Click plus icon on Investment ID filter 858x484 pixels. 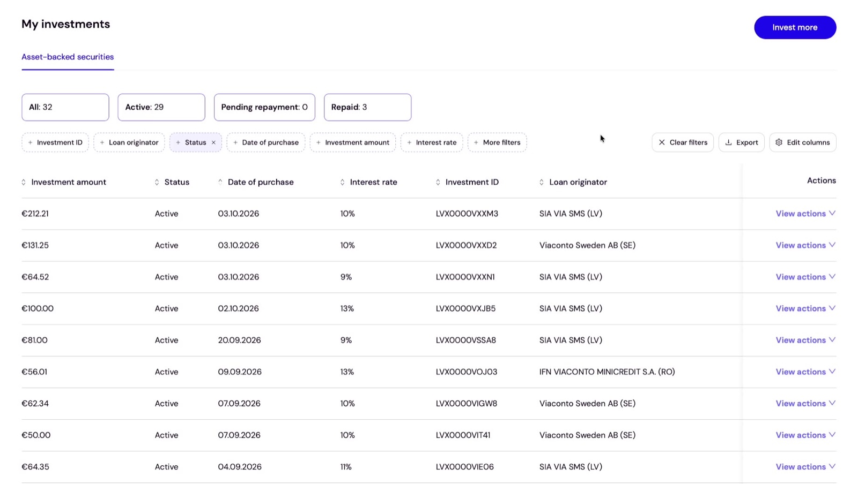(30, 142)
